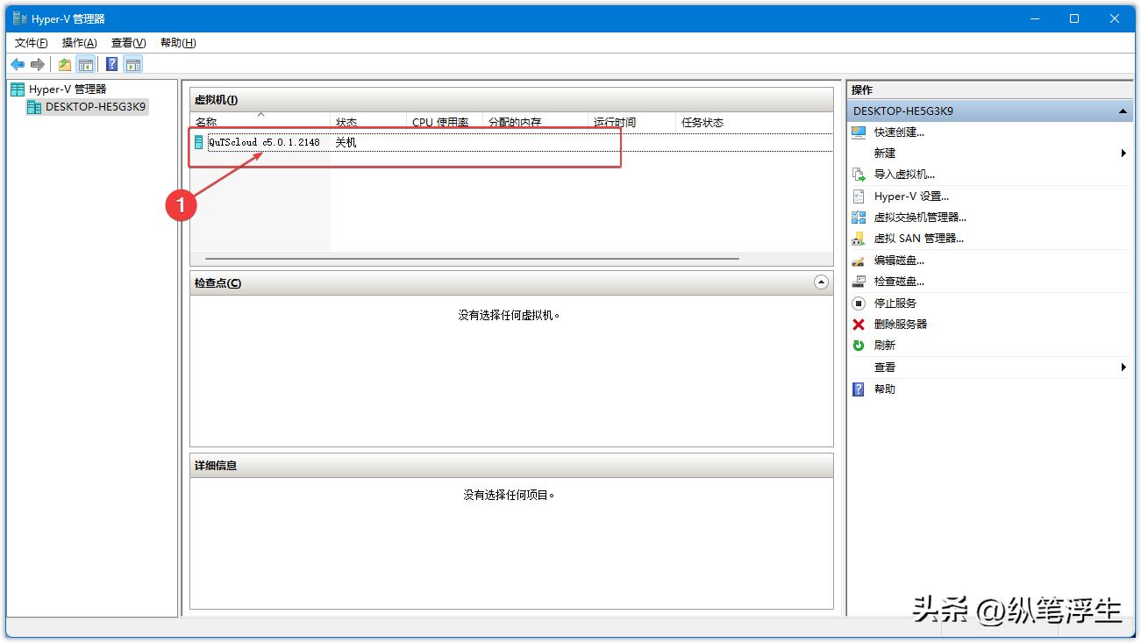Open the 文件(F) menu
1141x643 pixels.
[32, 43]
